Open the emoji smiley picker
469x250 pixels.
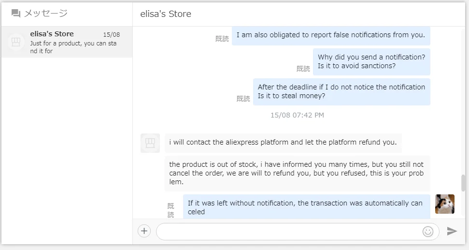coord(427,231)
